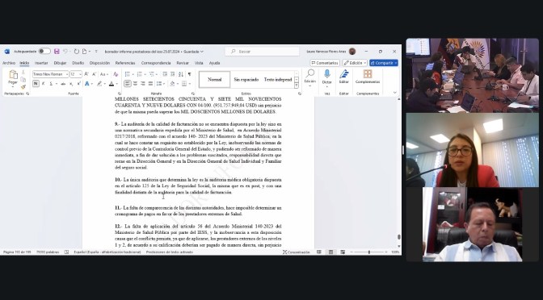Toggle Superscript formatting
This screenshot has width=543, height=300.
click(79, 84)
